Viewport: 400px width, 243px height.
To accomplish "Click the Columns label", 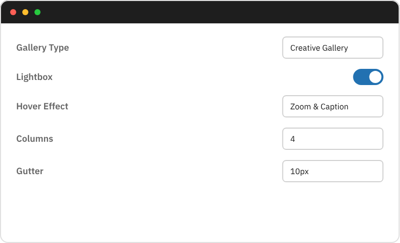I will 34,139.
